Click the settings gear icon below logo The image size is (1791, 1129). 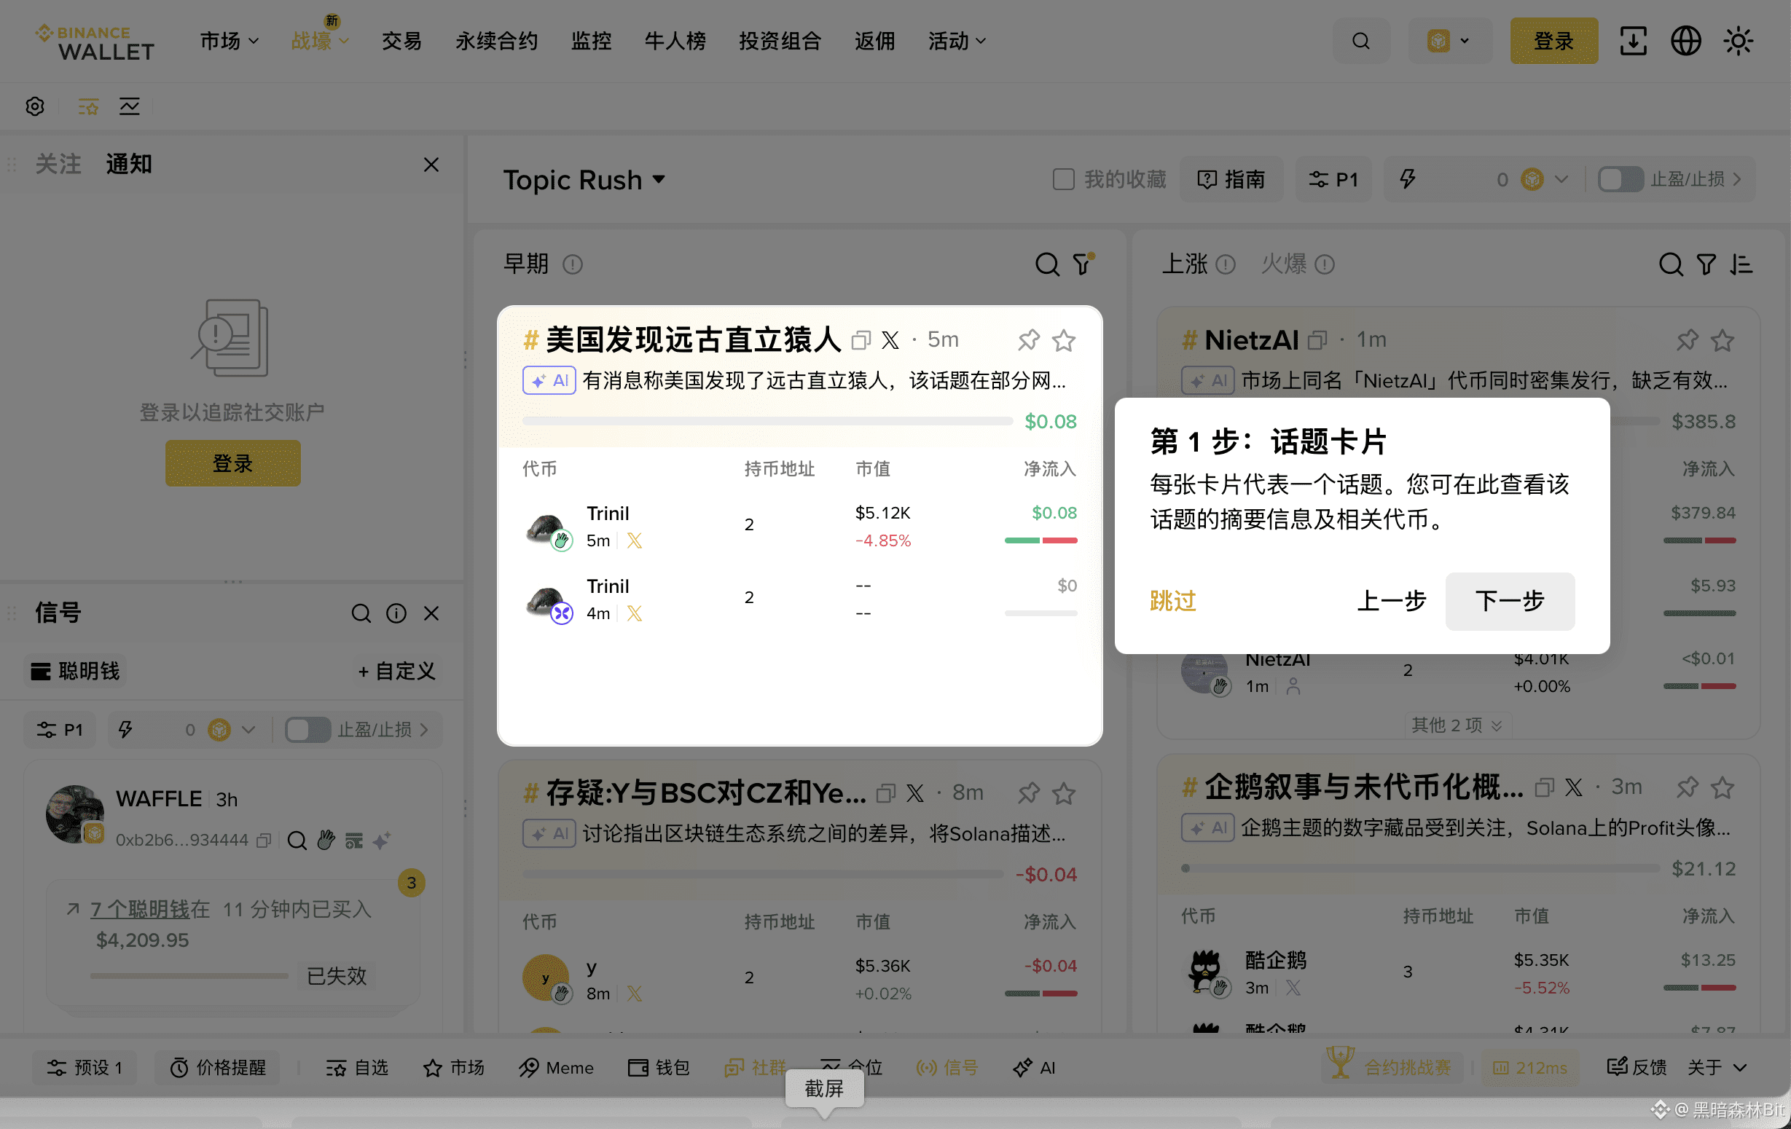coord(35,106)
